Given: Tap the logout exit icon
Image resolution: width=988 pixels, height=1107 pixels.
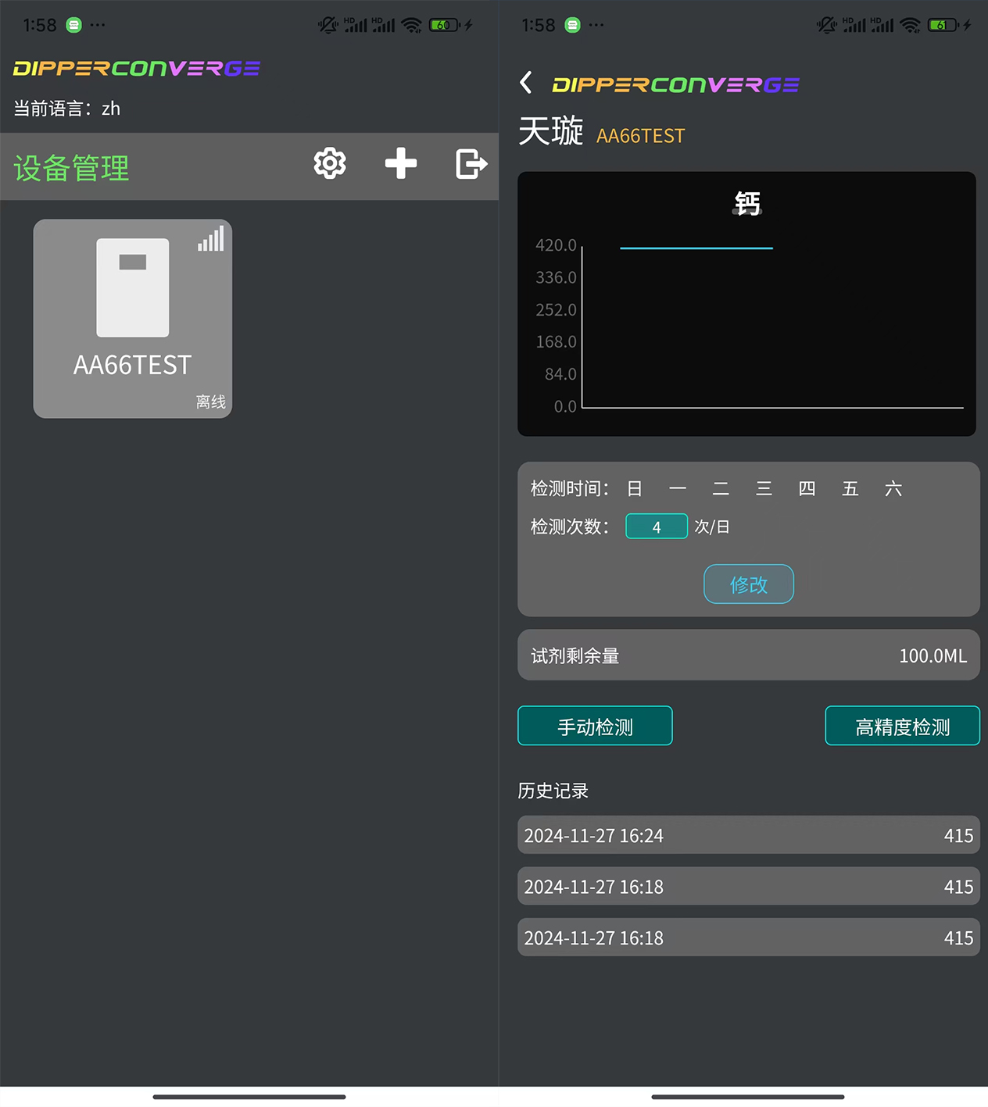Looking at the screenshot, I should 471,164.
